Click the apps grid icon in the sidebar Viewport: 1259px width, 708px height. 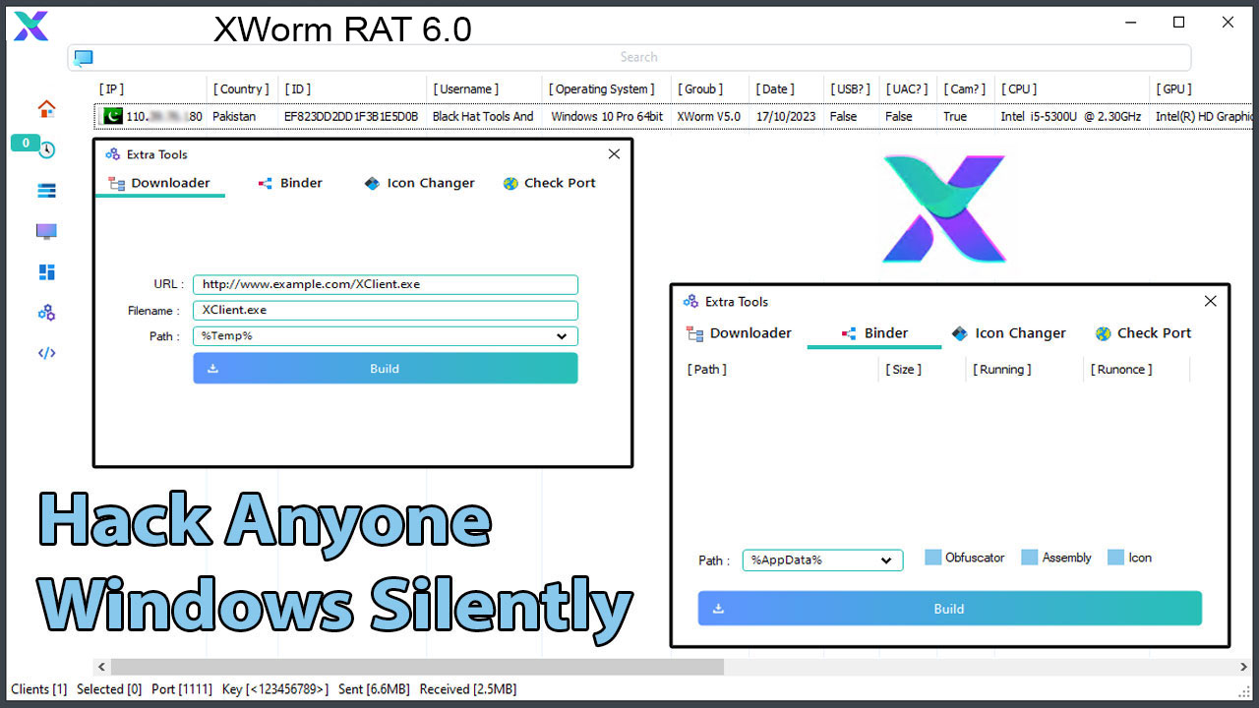45,271
